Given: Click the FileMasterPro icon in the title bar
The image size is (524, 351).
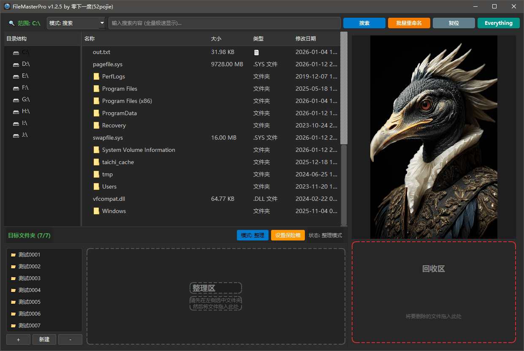Looking at the screenshot, I should (x=6, y=6).
